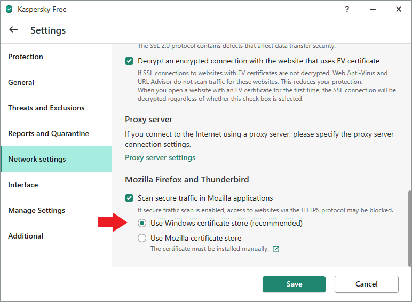The width and height of the screenshot is (412, 302).
Task: Save the settings changes
Action: click(294, 284)
